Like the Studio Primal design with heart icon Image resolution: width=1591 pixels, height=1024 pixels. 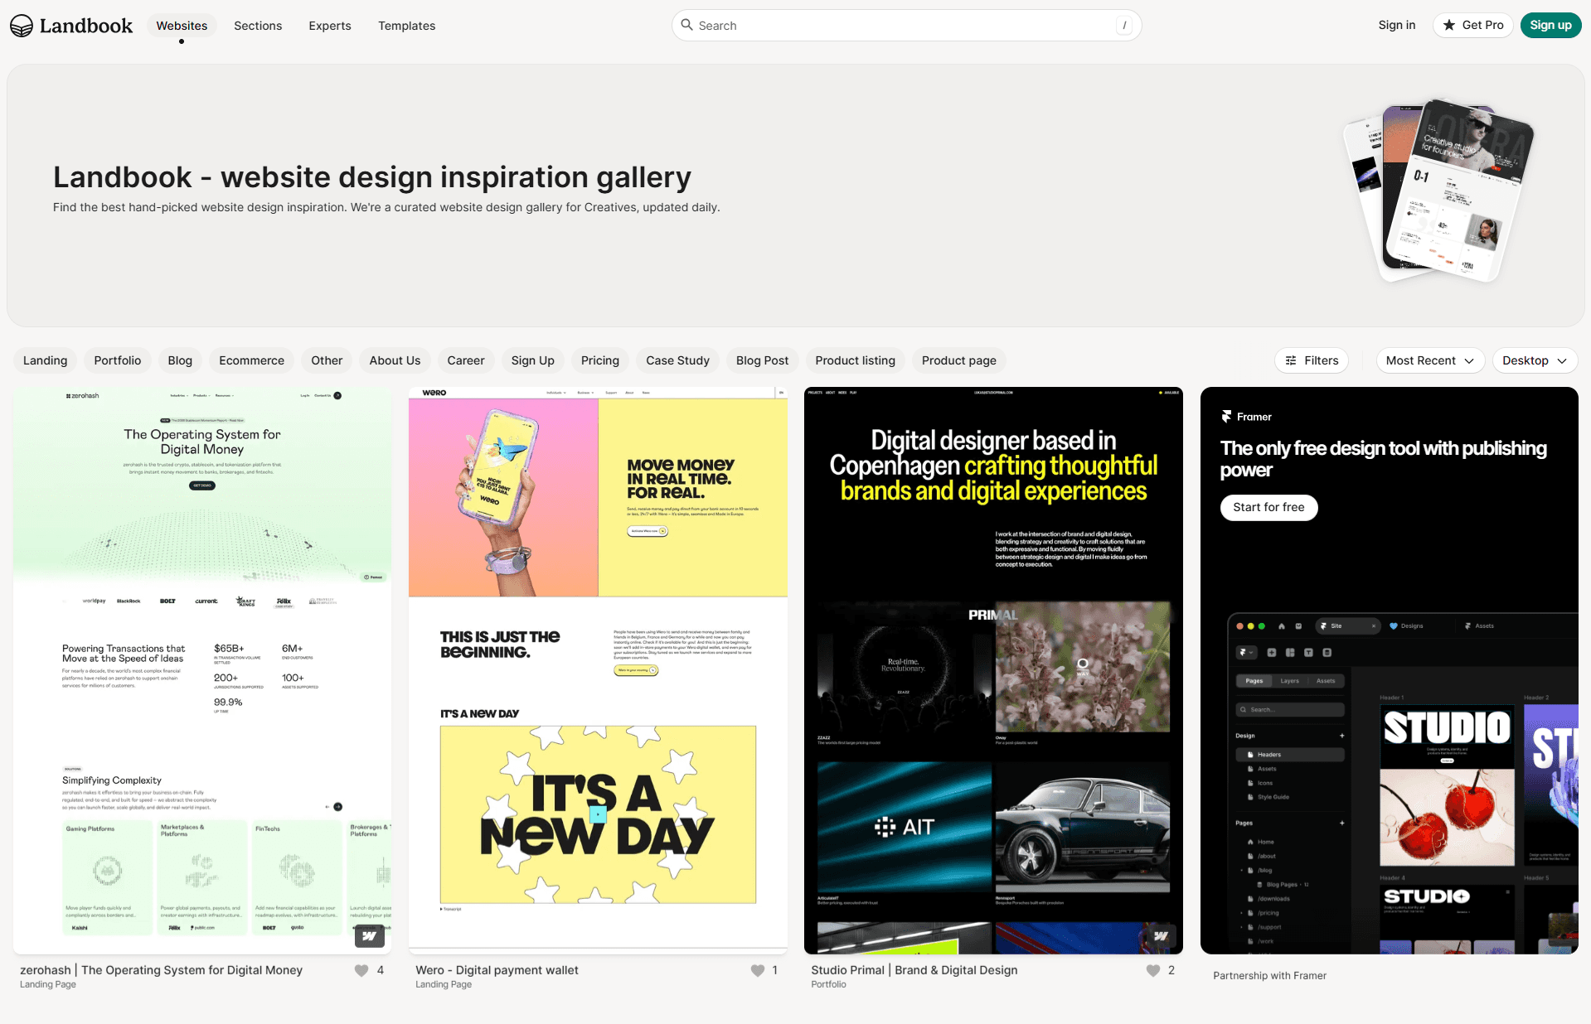point(1153,970)
